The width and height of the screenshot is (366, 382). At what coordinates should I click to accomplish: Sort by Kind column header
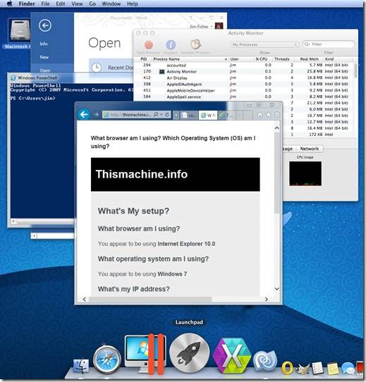tap(329, 59)
